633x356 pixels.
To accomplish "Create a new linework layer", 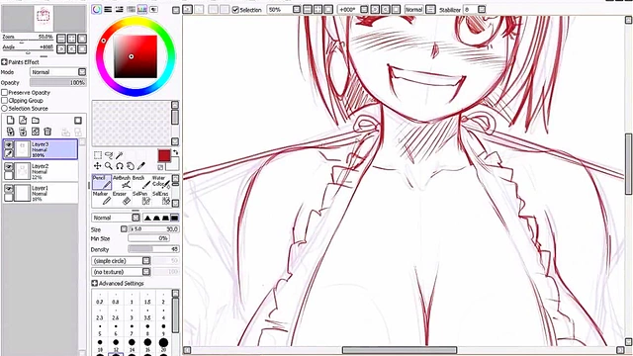I will coord(23,121).
